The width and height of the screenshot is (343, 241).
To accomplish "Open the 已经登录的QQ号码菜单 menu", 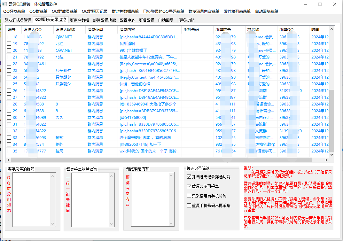I will tap(163, 12).
